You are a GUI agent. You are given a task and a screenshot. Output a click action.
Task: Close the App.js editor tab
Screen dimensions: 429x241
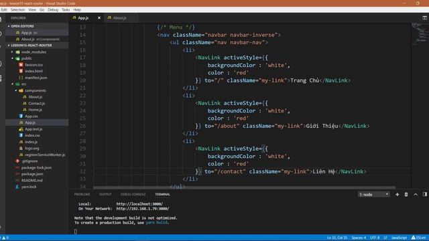point(99,18)
